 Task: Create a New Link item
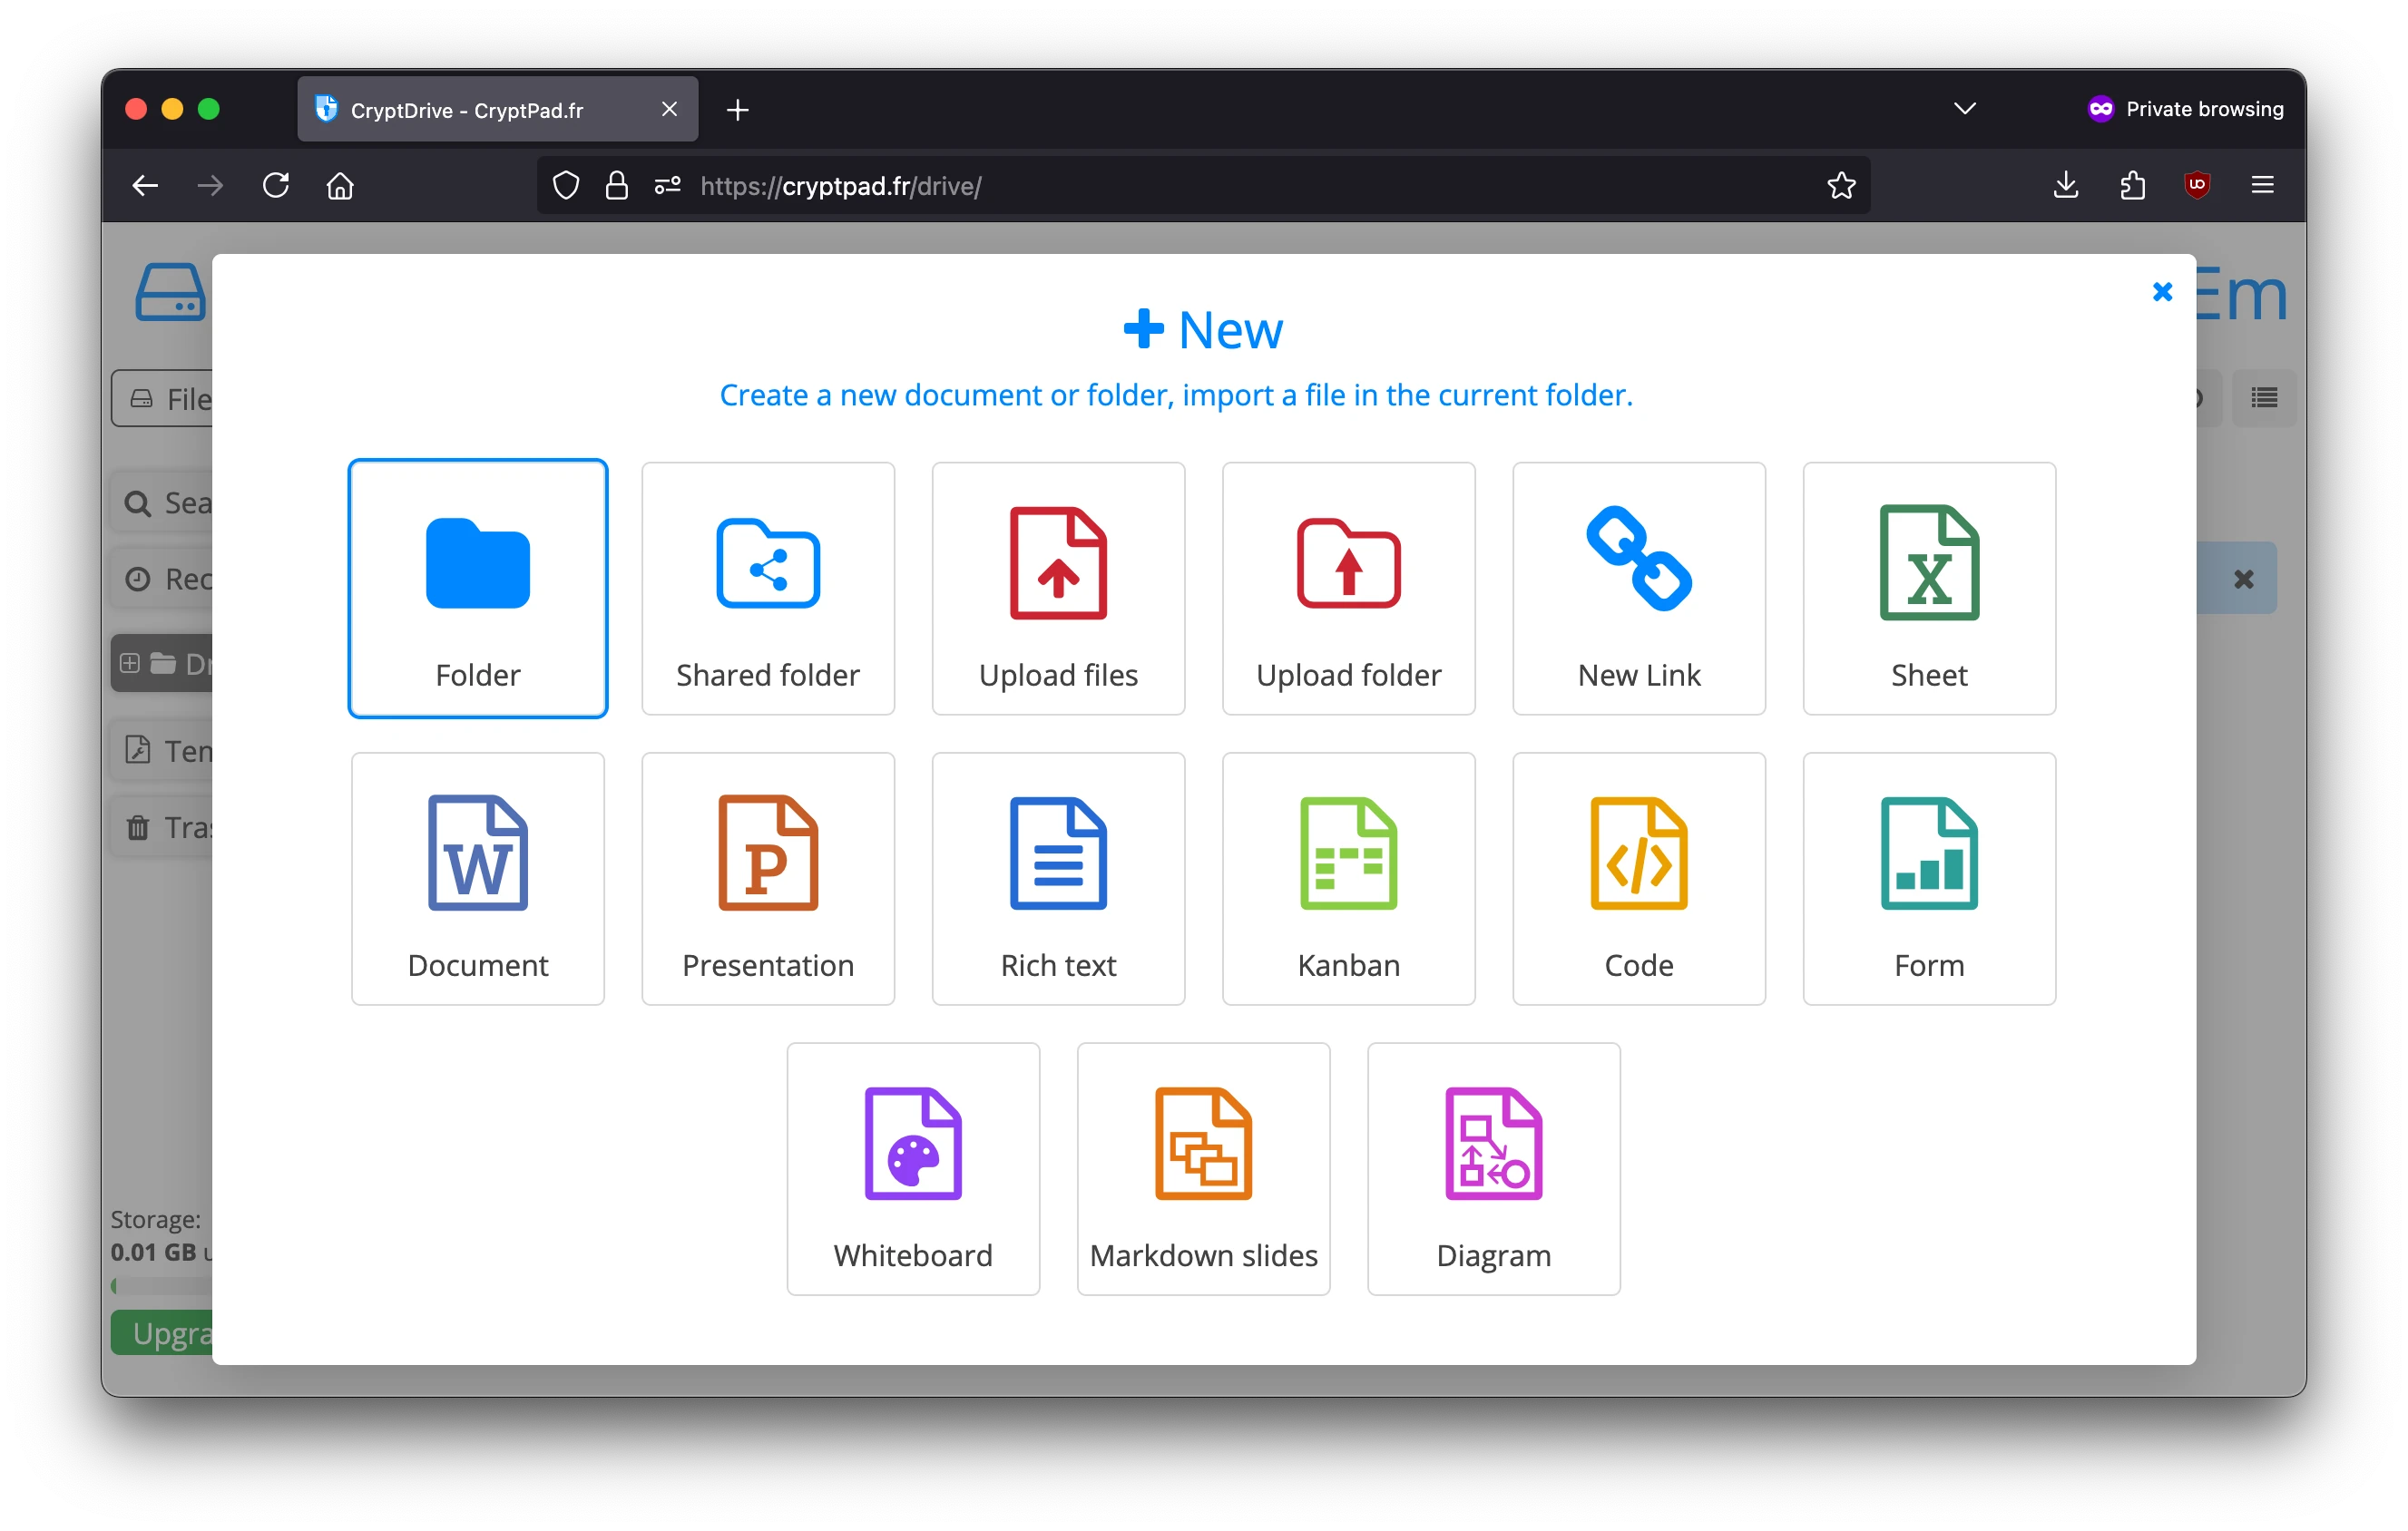tap(1638, 589)
